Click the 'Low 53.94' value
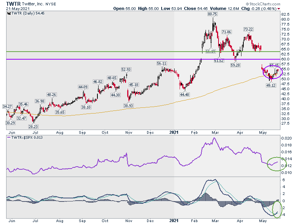Viewport: 298px width, 224px height. click(172, 8)
